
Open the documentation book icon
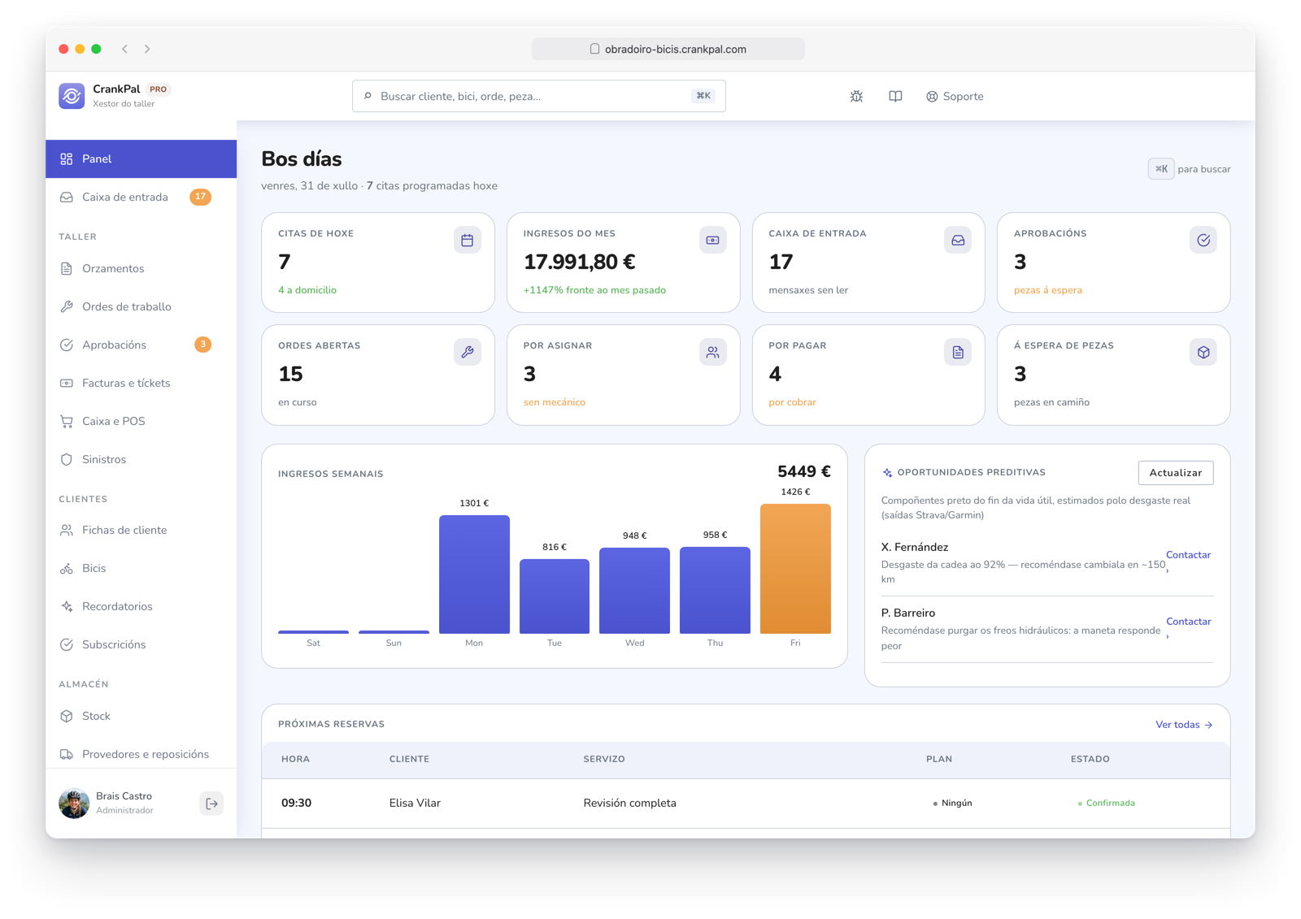[x=895, y=96]
